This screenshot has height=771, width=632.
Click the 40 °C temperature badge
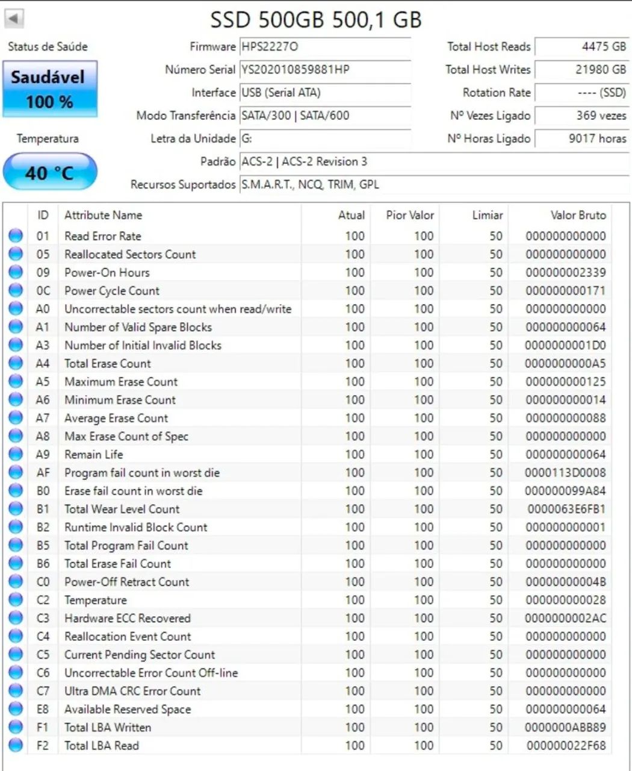(50, 171)
